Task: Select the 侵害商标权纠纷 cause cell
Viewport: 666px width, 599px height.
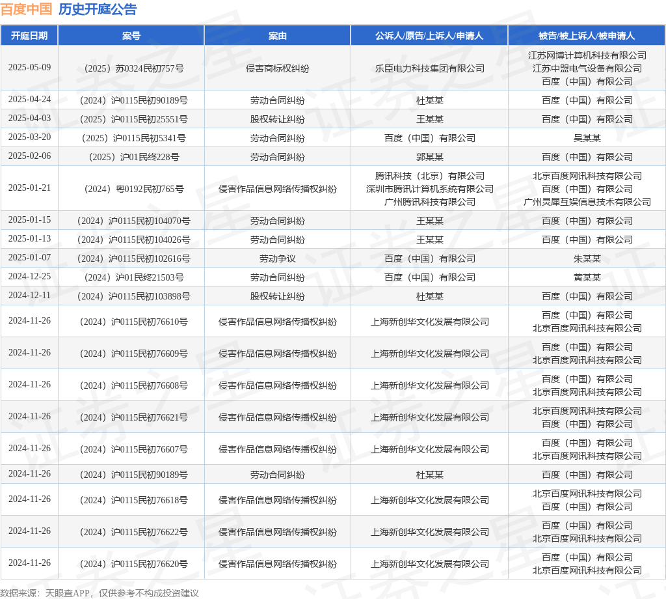Action: 277,68
